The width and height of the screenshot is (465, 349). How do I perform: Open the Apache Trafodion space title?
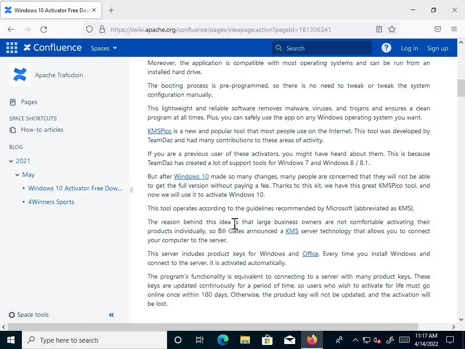coord(59,75)
